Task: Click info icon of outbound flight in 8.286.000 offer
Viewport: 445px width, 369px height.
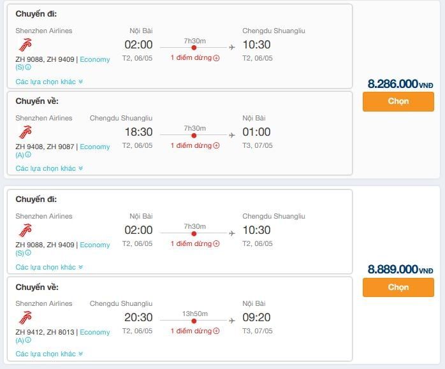Action: [28, 68]
